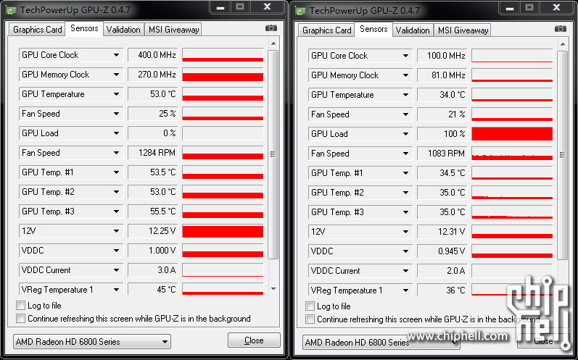Viewport: 578px width, 360px height.
Task: Click the 1083 RPM fan speed value
Action: click(x=442, y=154)
